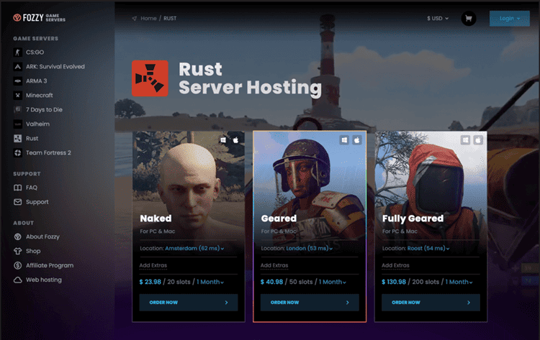540x340 pixels.
Task: Open the Support link in sidebar
Action: [37, 202]
